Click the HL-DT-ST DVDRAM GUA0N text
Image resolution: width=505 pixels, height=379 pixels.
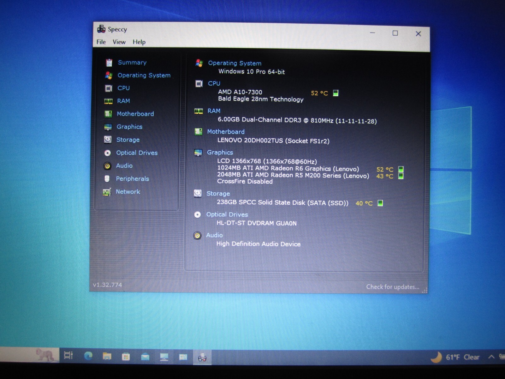pos(256,223)
